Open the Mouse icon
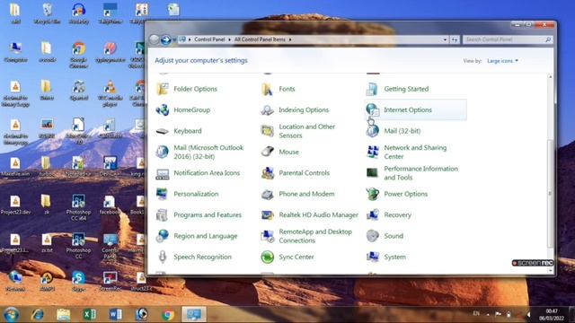The height and width of the screenshot is (323, 575). (268, 152)
